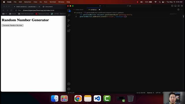Open Camtasia from the Dock
Viewport: 185px width, 104px height.
(x=107, y=99)
